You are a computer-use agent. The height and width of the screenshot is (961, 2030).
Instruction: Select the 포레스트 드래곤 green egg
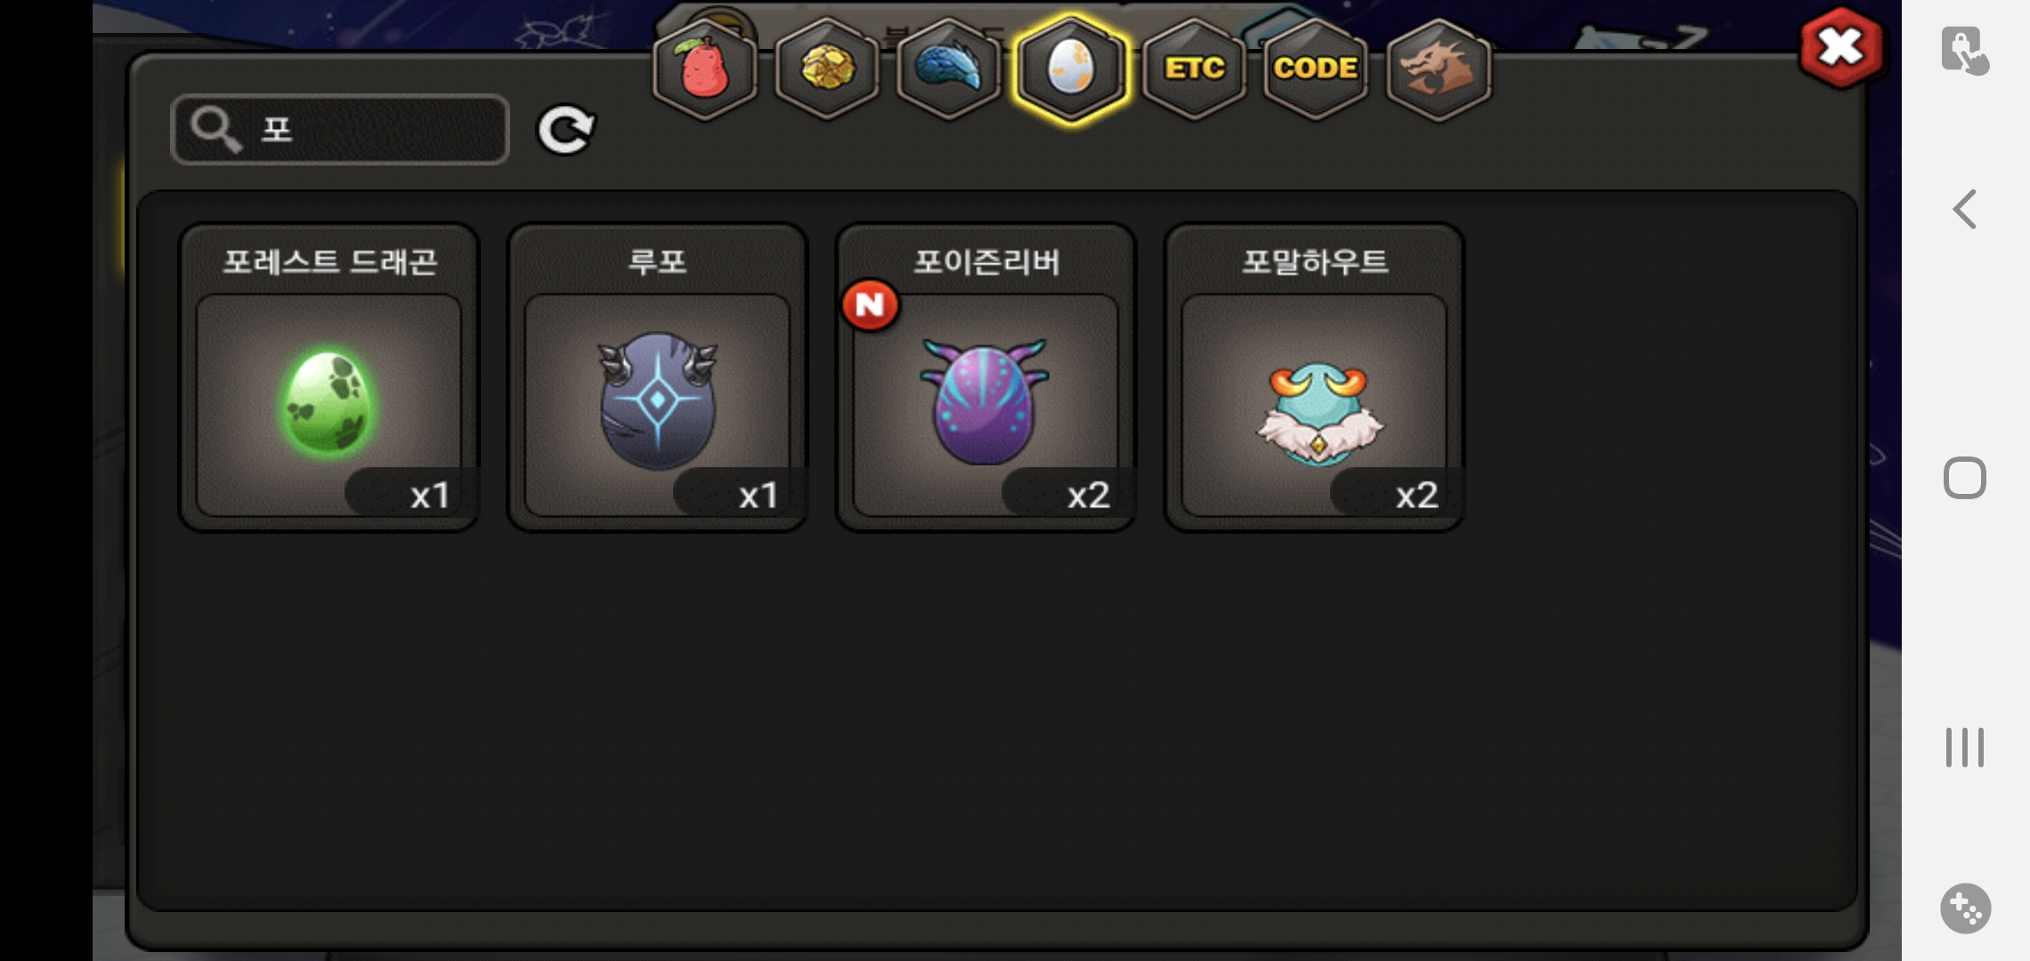329,378
